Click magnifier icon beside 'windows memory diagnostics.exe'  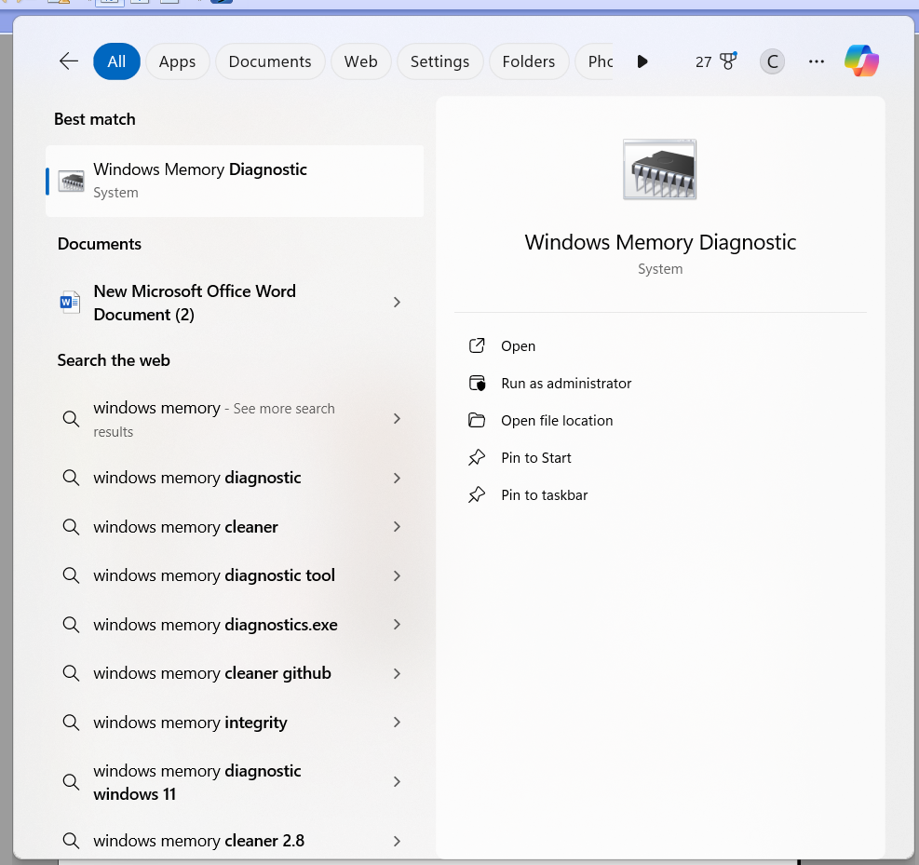tap(71, 624)
